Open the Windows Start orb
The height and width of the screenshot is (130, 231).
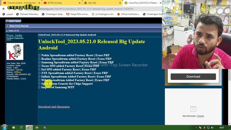[4, 127]
